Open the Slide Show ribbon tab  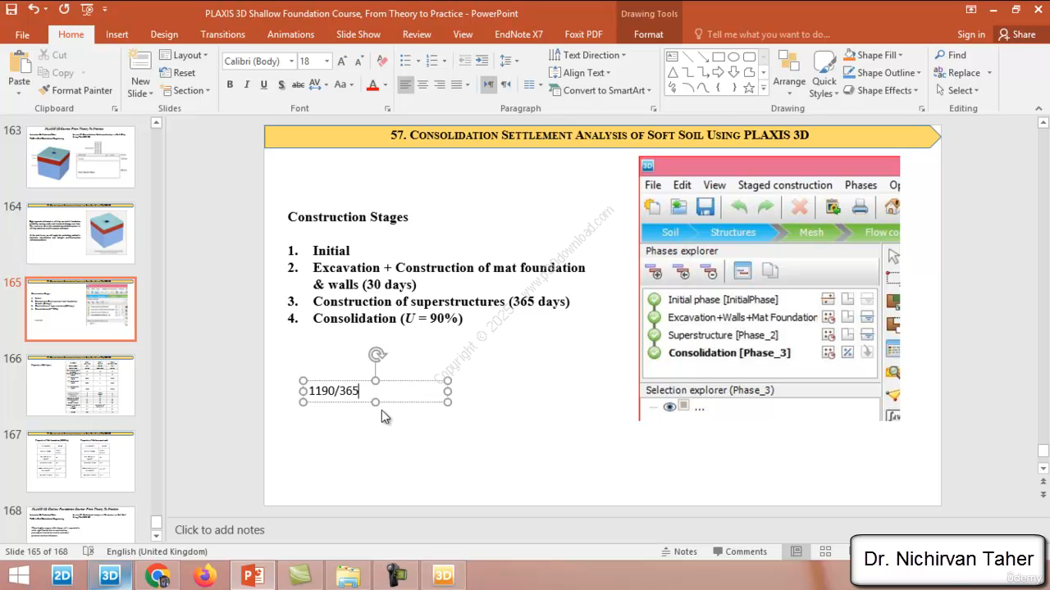[358, 34]
